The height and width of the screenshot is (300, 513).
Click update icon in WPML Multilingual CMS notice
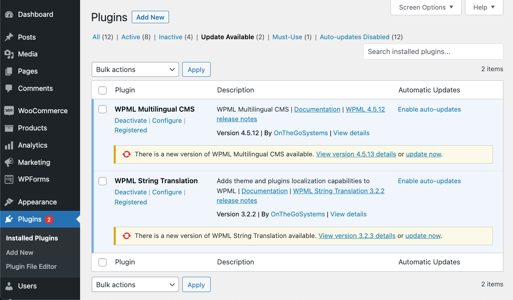pos(127,154)
